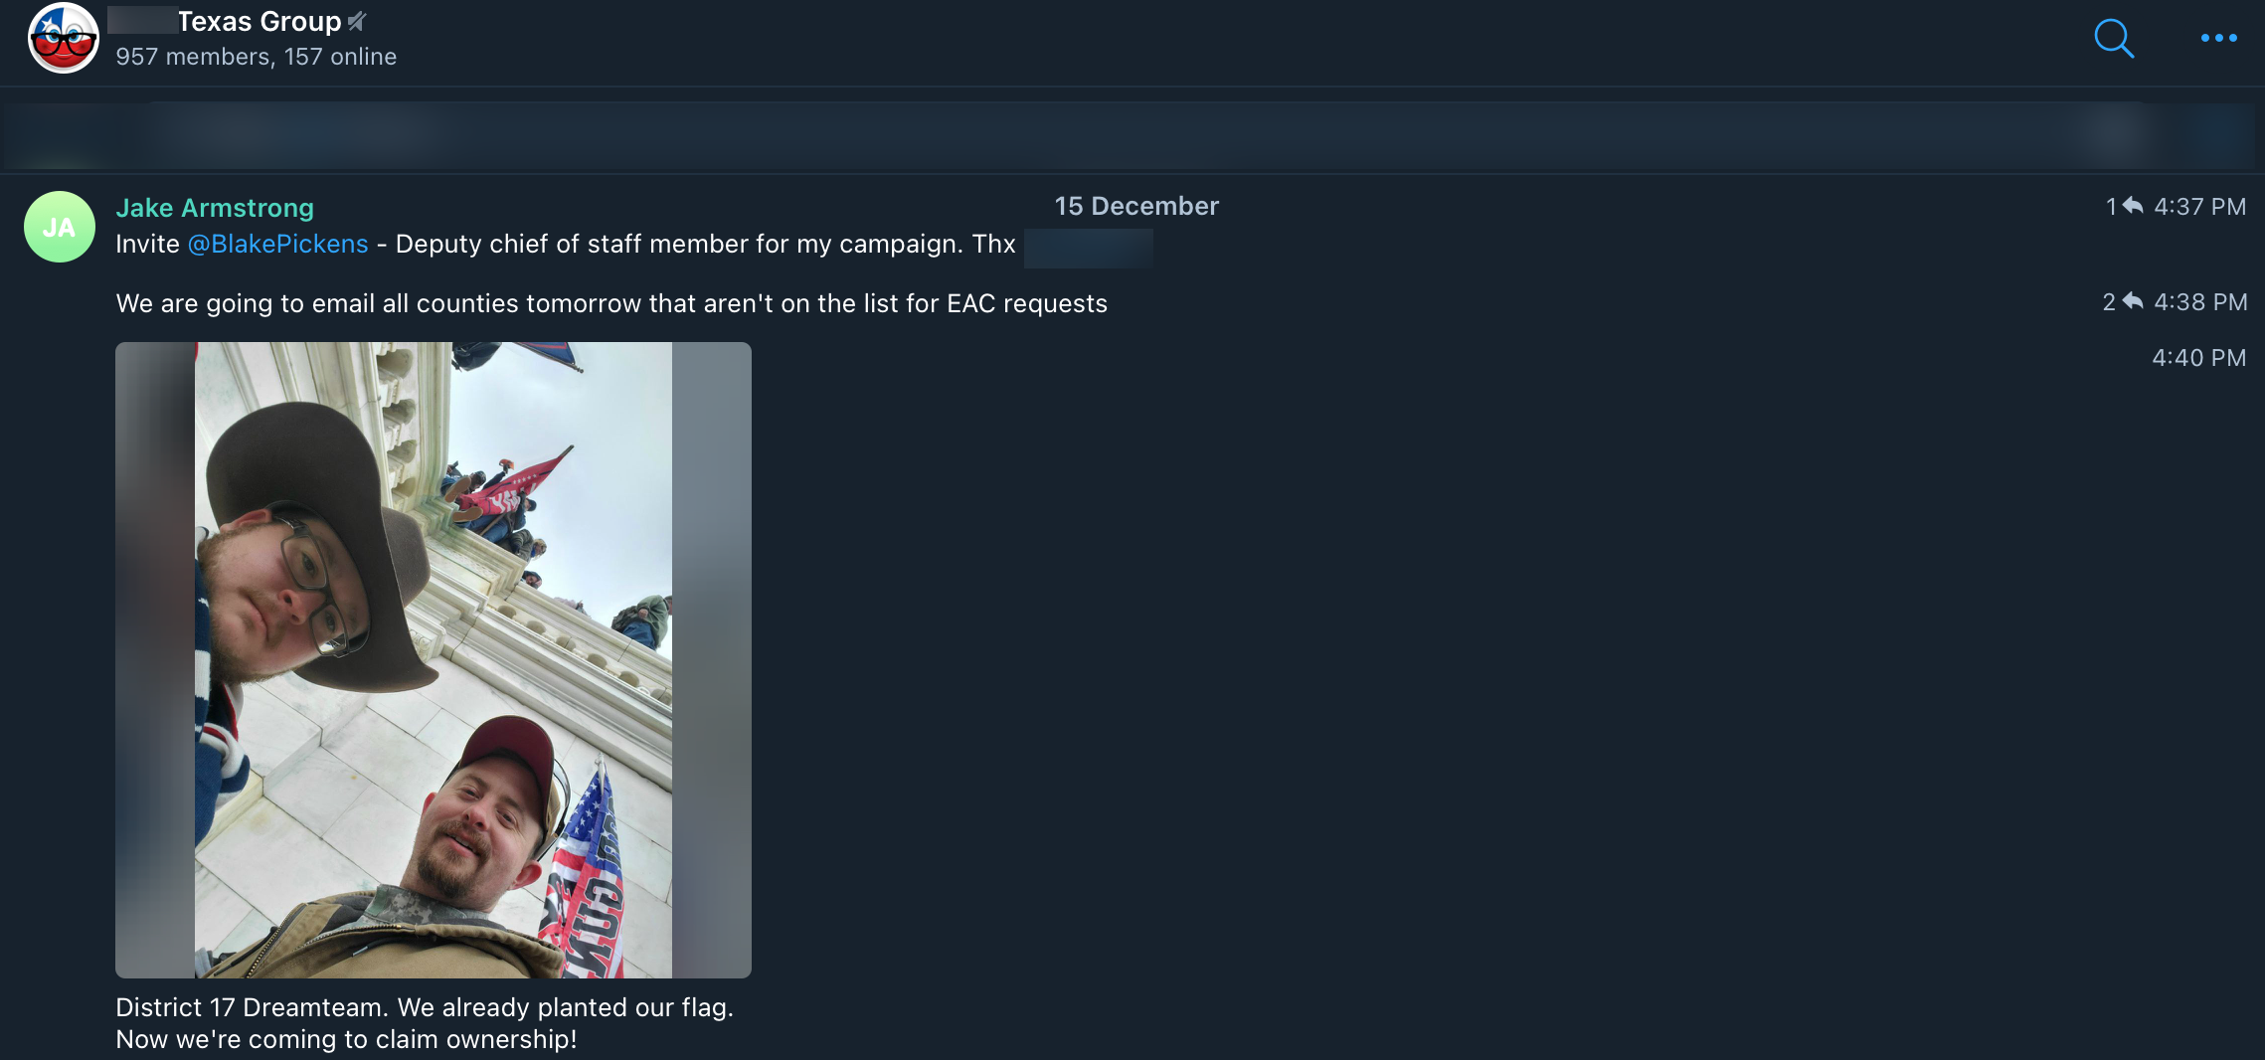Open the search magnifier icon

2114,39
